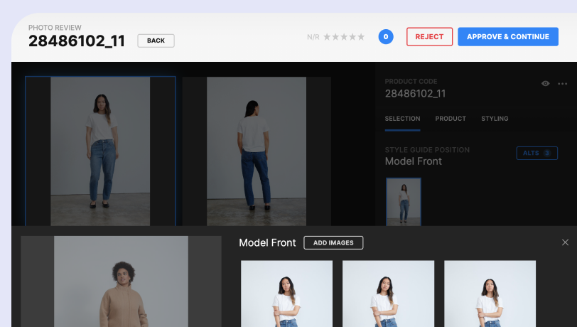Image resolution: width=577 pixels, height=327 pixels.
Task: Reject this photo selection
Action: click(x=429, y=36)
